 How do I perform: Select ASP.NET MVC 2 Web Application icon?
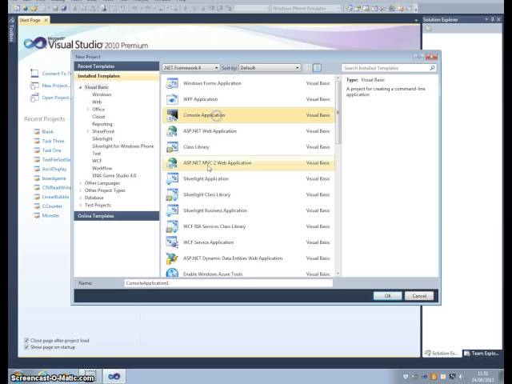pyautogui.click(x=172, y=163)
